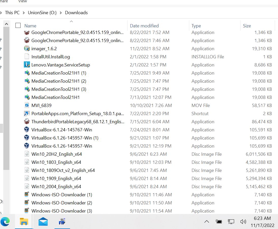The image size is (278, 229).
Task: Select the file Win10_1809Oct_v2_English_x64
Action: [63, 170]
